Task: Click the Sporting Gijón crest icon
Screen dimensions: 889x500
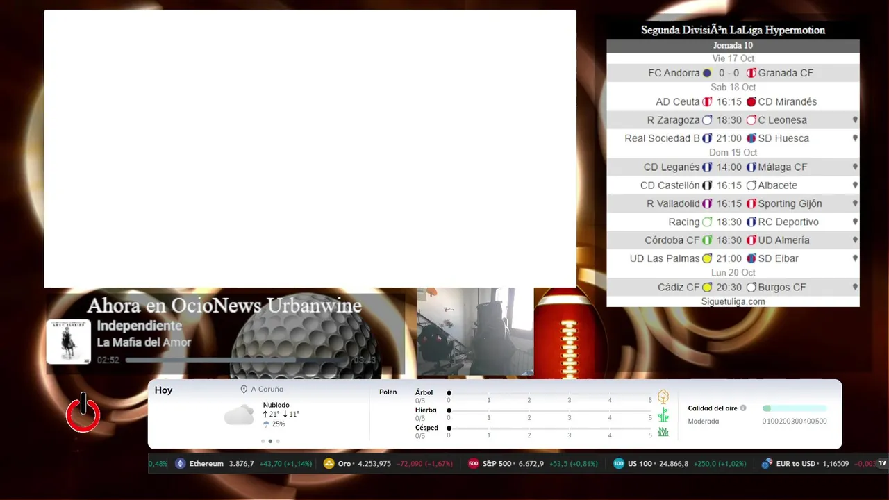Action: pyautogui.click(x=751, y=203)
